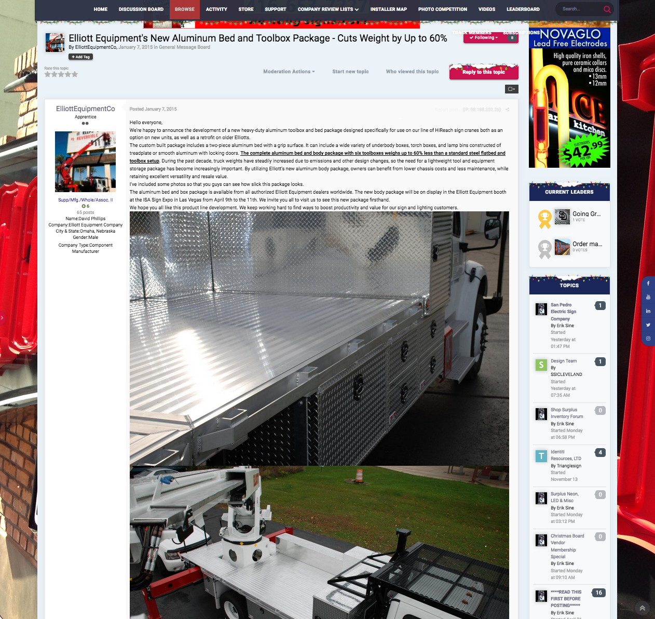Click the search magnifier icon
Screen dimensions: 655x619
(607, 9)
